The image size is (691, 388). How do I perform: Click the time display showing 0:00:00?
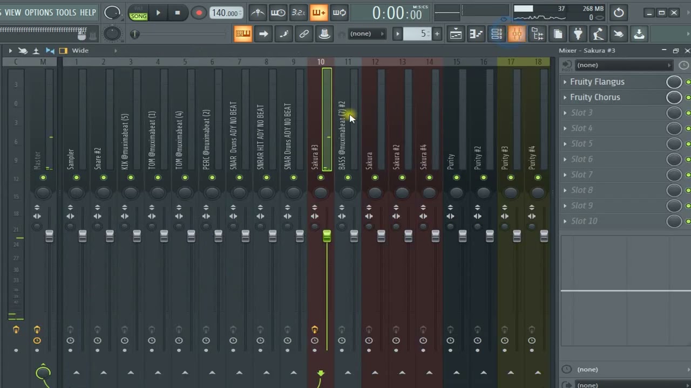(397, 13)
